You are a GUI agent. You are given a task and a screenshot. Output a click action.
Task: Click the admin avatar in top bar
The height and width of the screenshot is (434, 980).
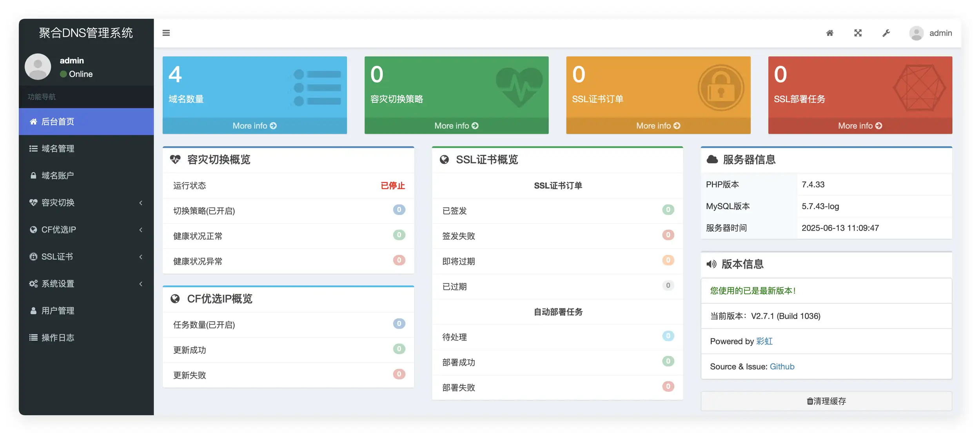pos(916,33)
